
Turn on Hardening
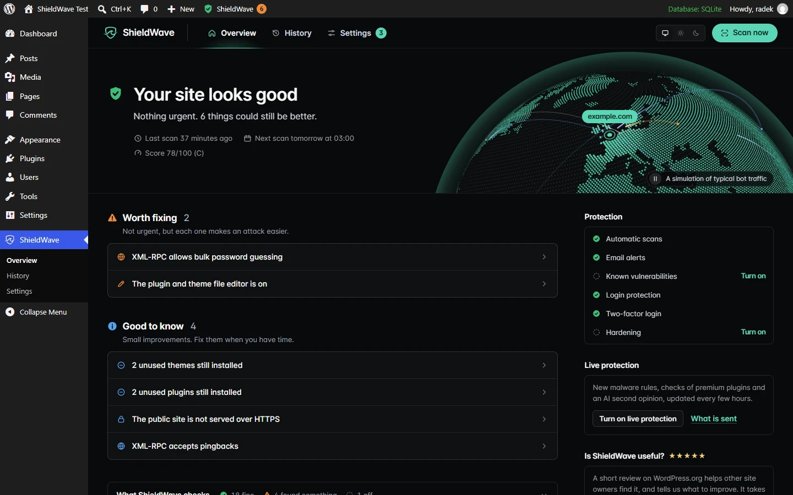753,332
